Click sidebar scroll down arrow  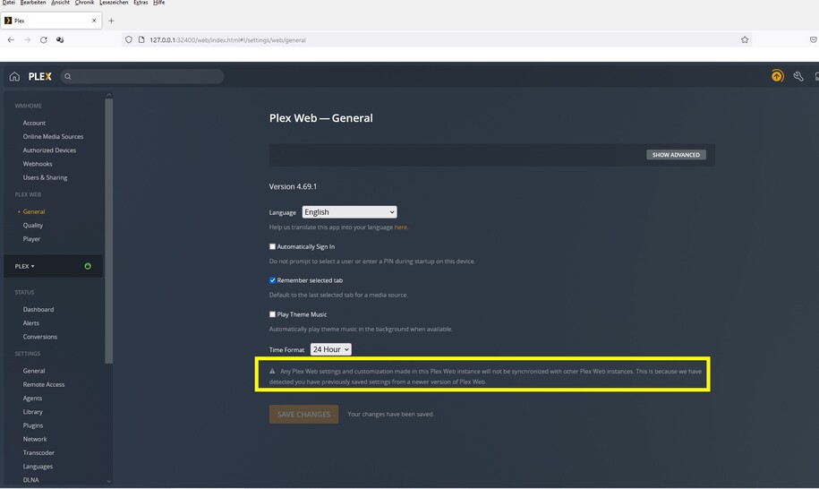pyautogui.click(x=108, y=481)
